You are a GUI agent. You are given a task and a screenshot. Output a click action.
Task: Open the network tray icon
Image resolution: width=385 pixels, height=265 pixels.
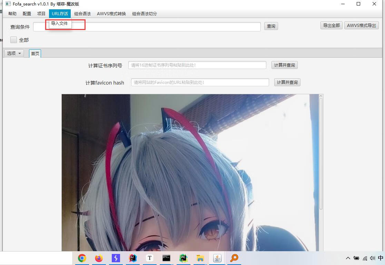point(365,258)
